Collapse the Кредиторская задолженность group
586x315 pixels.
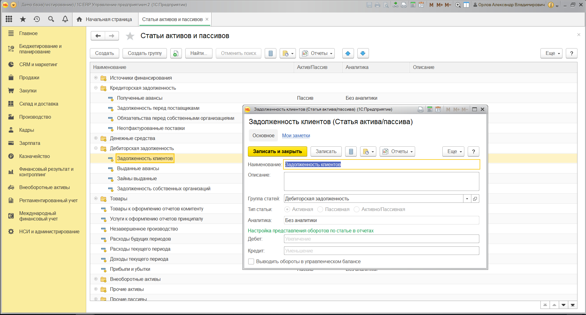click(96, 88)
